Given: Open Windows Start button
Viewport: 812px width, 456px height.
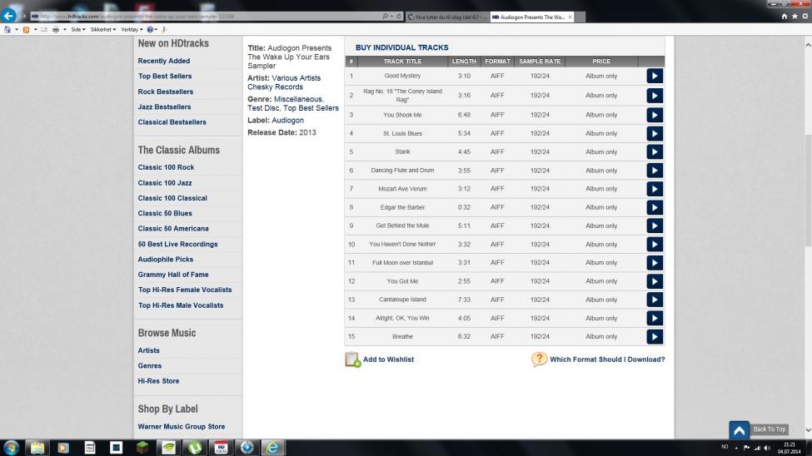Looking at the screenshot, I should (x=11, y=447).
